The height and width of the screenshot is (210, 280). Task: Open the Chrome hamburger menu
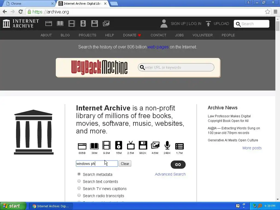[x=276, y=12]
